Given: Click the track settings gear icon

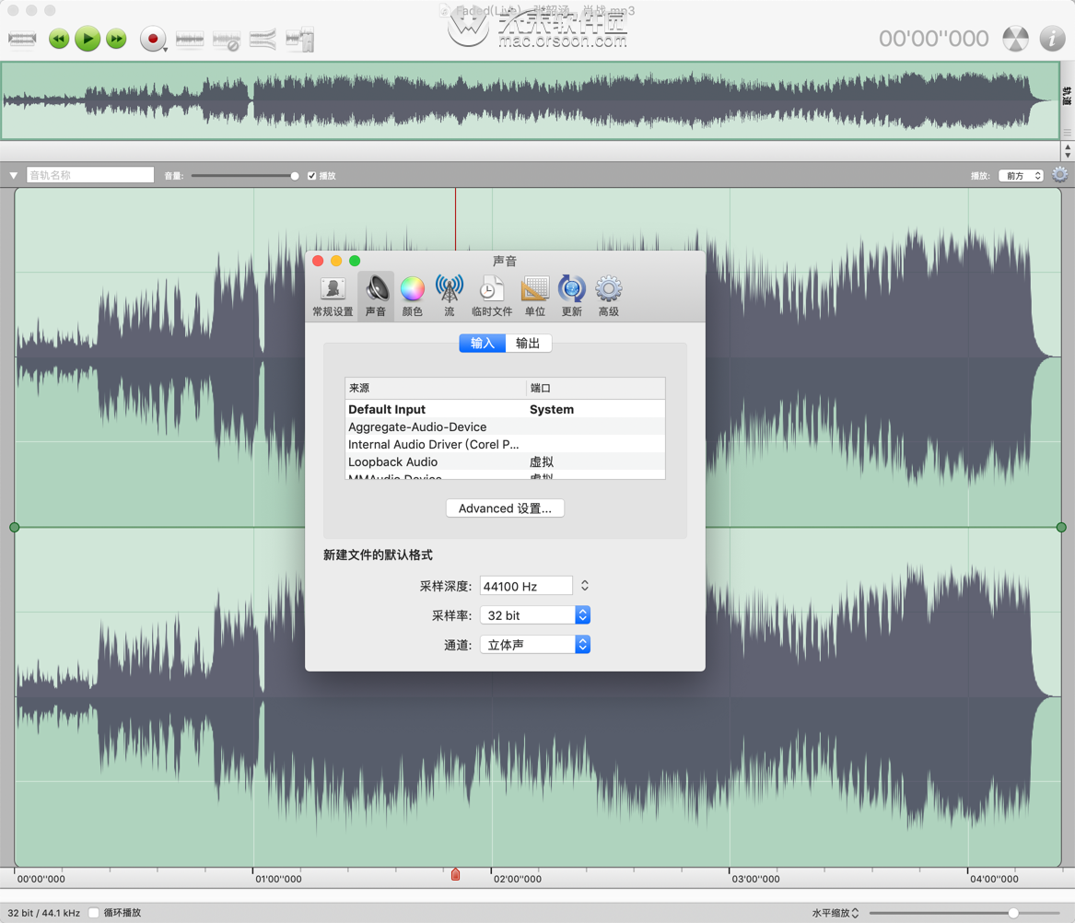Looking at the screenshot, I should (1059, 174).
